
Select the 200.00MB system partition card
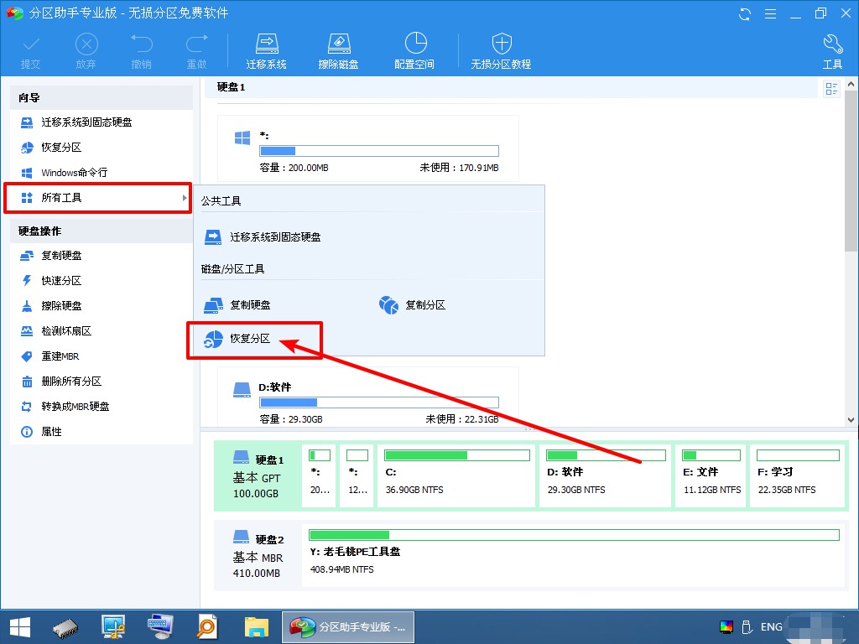pos(368,148)
